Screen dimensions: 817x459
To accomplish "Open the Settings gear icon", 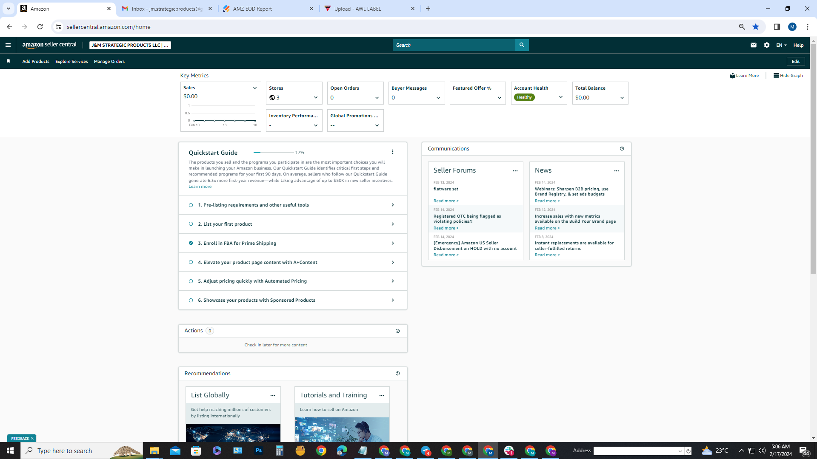I will 767,45.
